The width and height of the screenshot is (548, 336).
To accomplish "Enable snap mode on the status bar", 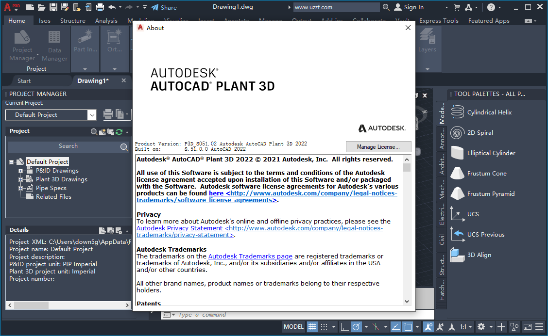I will [323, 326].
